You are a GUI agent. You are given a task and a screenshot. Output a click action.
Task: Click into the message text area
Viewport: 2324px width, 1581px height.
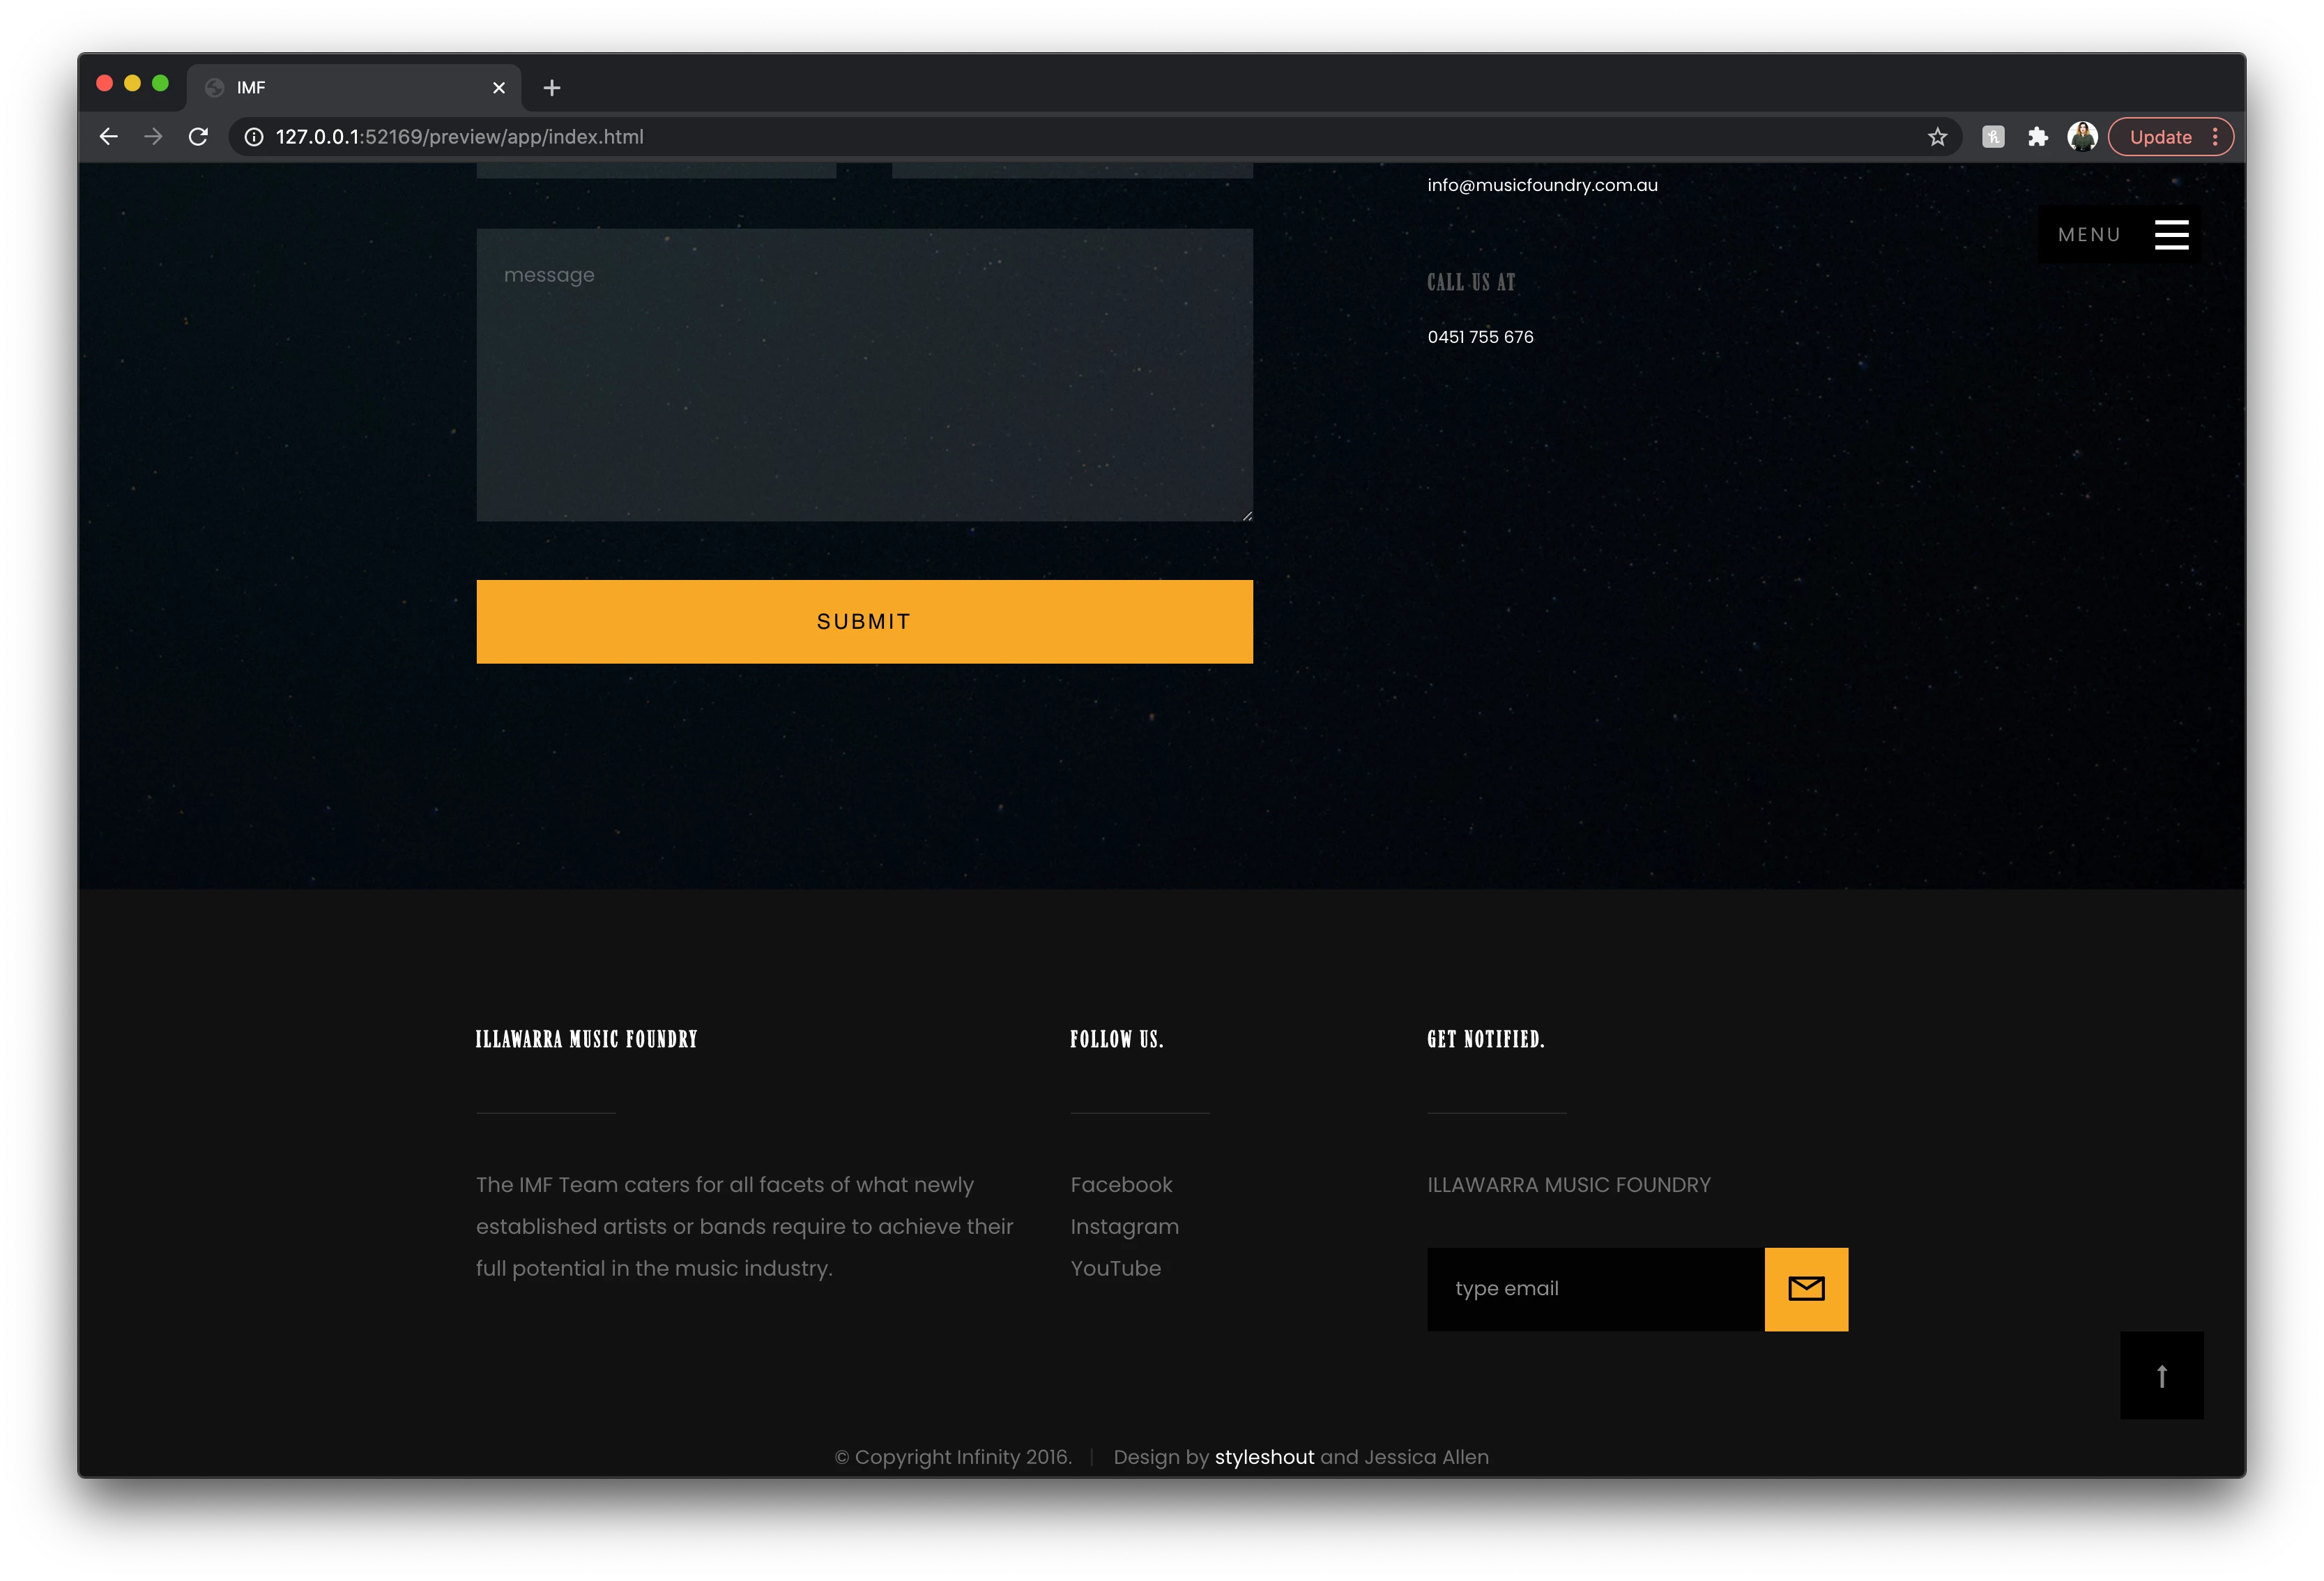(x=864, y=375)
